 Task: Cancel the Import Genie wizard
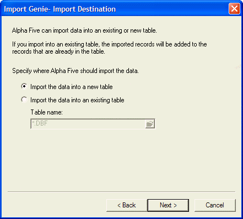click(x=215, y=205)
